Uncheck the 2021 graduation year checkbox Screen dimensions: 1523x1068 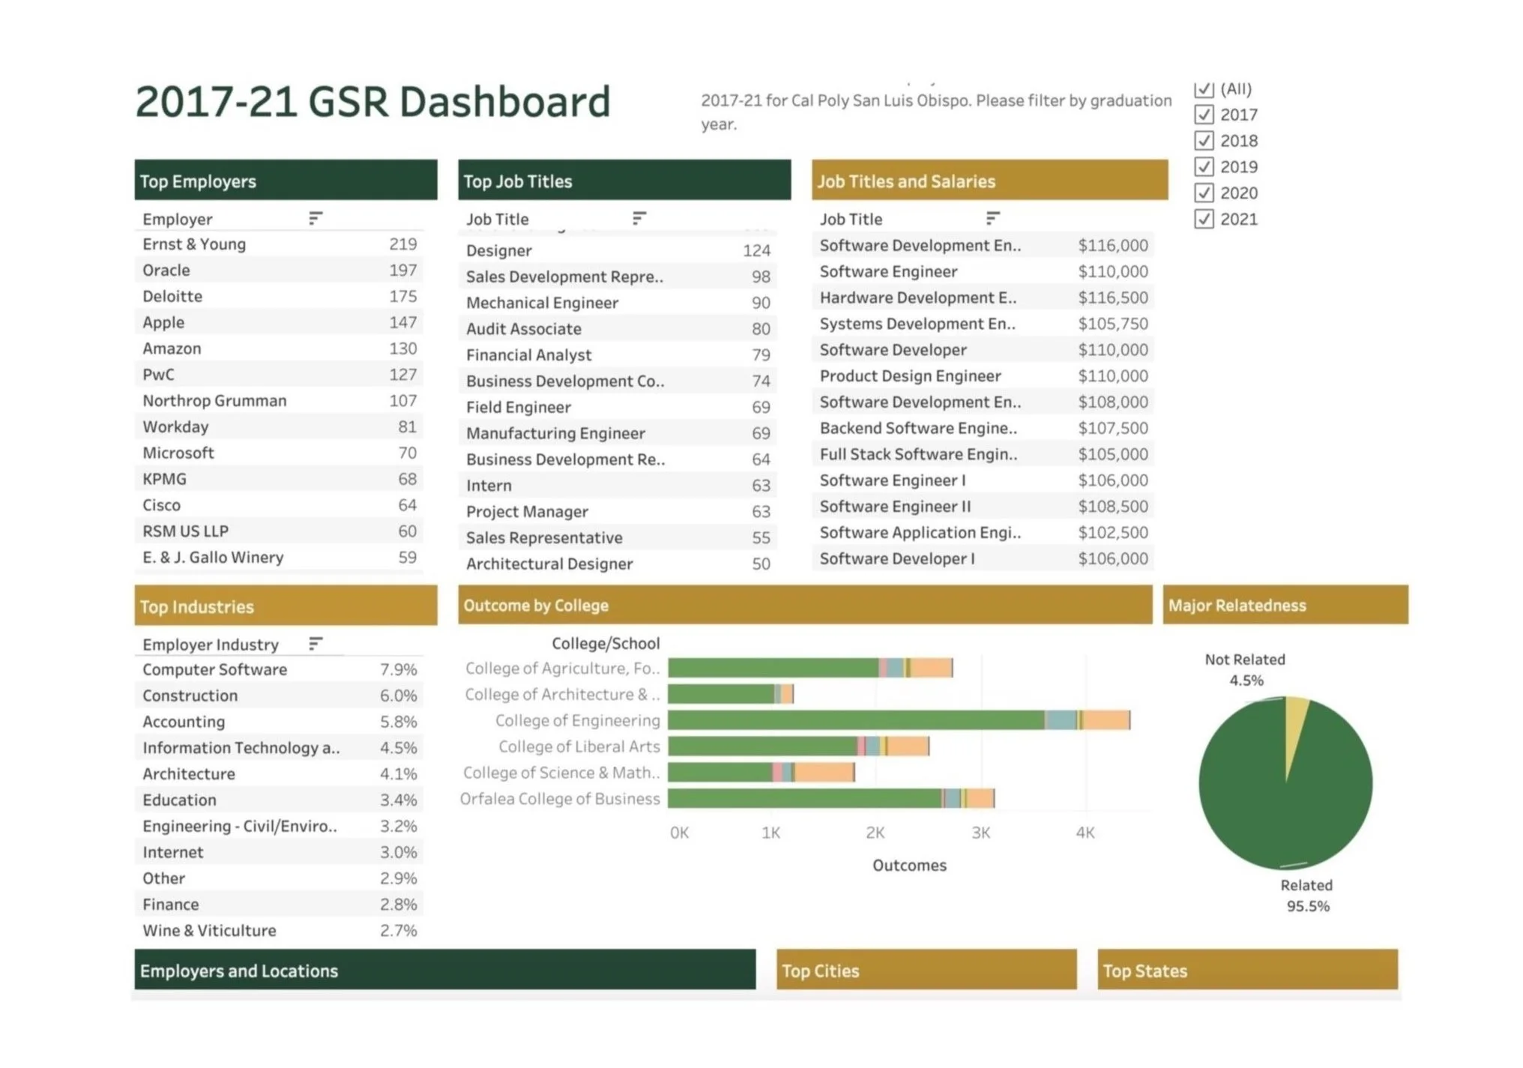tap(1204, 220)
